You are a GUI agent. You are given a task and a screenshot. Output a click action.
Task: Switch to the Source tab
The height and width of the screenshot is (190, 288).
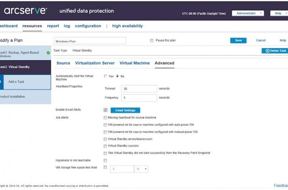[x=64, y=63]
